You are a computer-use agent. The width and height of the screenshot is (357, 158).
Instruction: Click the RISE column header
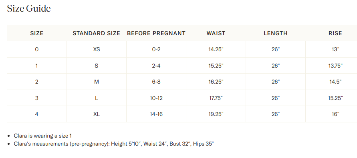pos(335,33)
